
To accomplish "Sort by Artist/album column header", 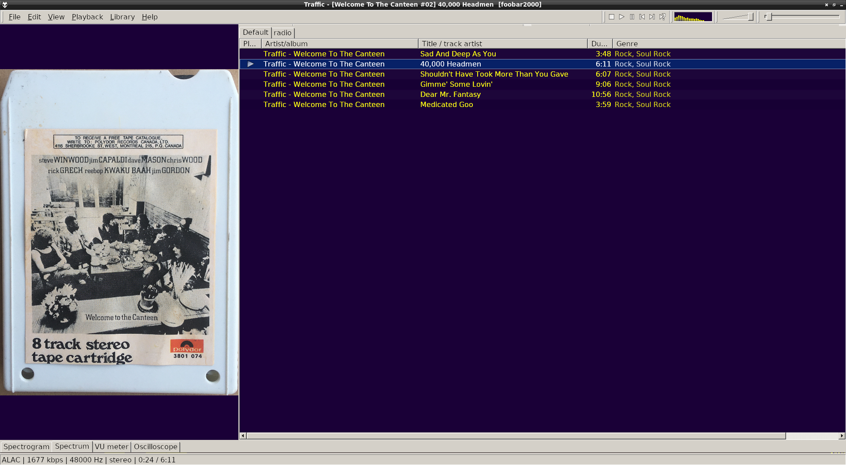I will 340,44.
